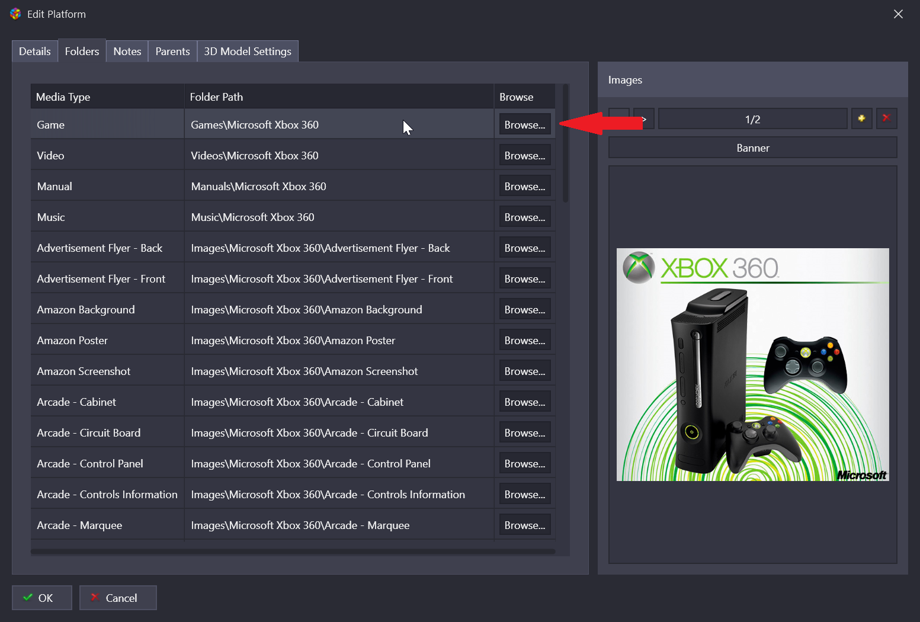Select the 'Video' media type cell
The width and height of the screenshot is (920, 622).
click(x=107, y=155)
